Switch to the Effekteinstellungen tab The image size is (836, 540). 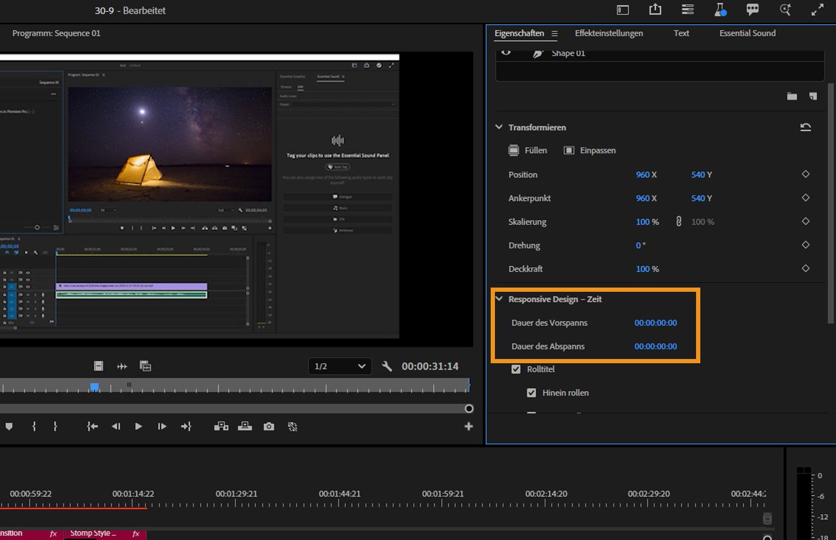[609, 33]
